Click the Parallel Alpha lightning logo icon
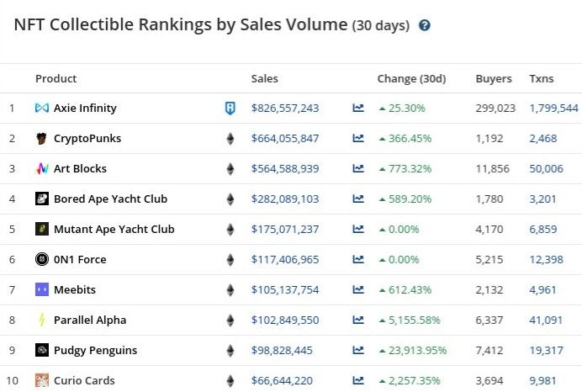Viewport: 582px width, 392px height. click(x=42, y=320)
